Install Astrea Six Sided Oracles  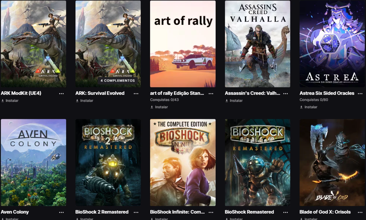pos(308,107)
